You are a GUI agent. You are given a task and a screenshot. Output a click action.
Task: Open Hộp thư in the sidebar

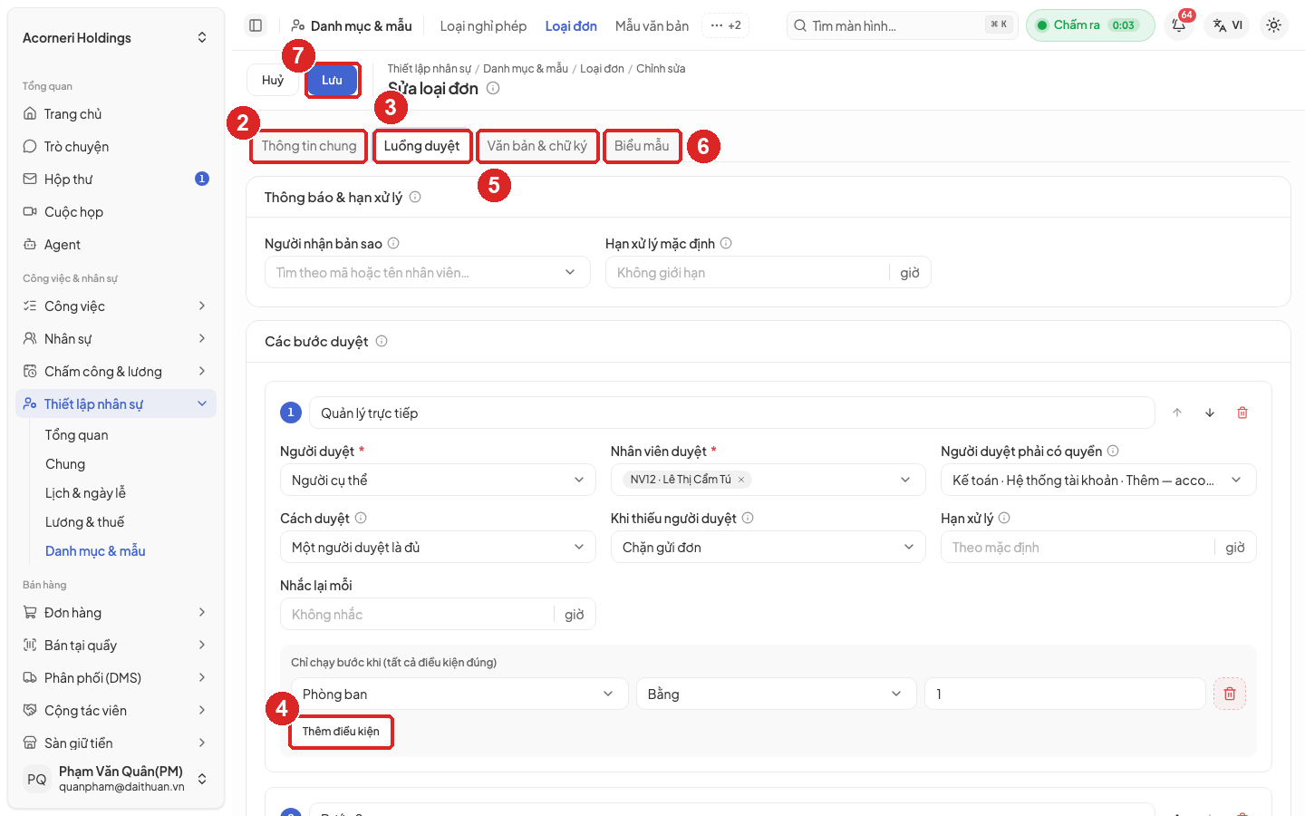[116, 179]
